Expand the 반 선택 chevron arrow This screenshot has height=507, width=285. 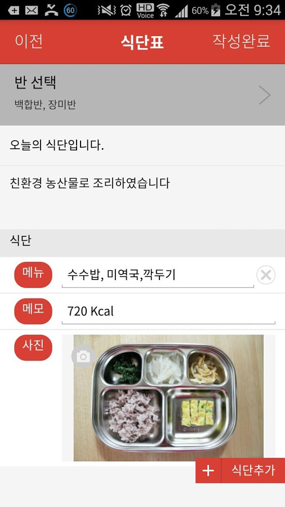click(265, 95)
